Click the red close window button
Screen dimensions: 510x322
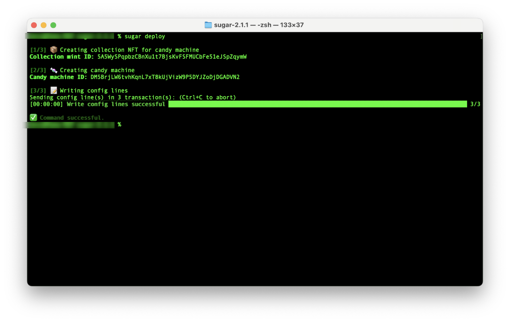[x=34, y=25]
